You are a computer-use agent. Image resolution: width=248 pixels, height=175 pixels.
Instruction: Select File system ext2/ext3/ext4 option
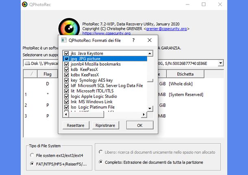point(57,155)
